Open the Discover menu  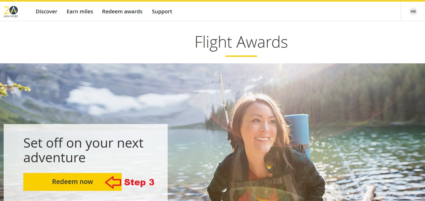(46, 12)
